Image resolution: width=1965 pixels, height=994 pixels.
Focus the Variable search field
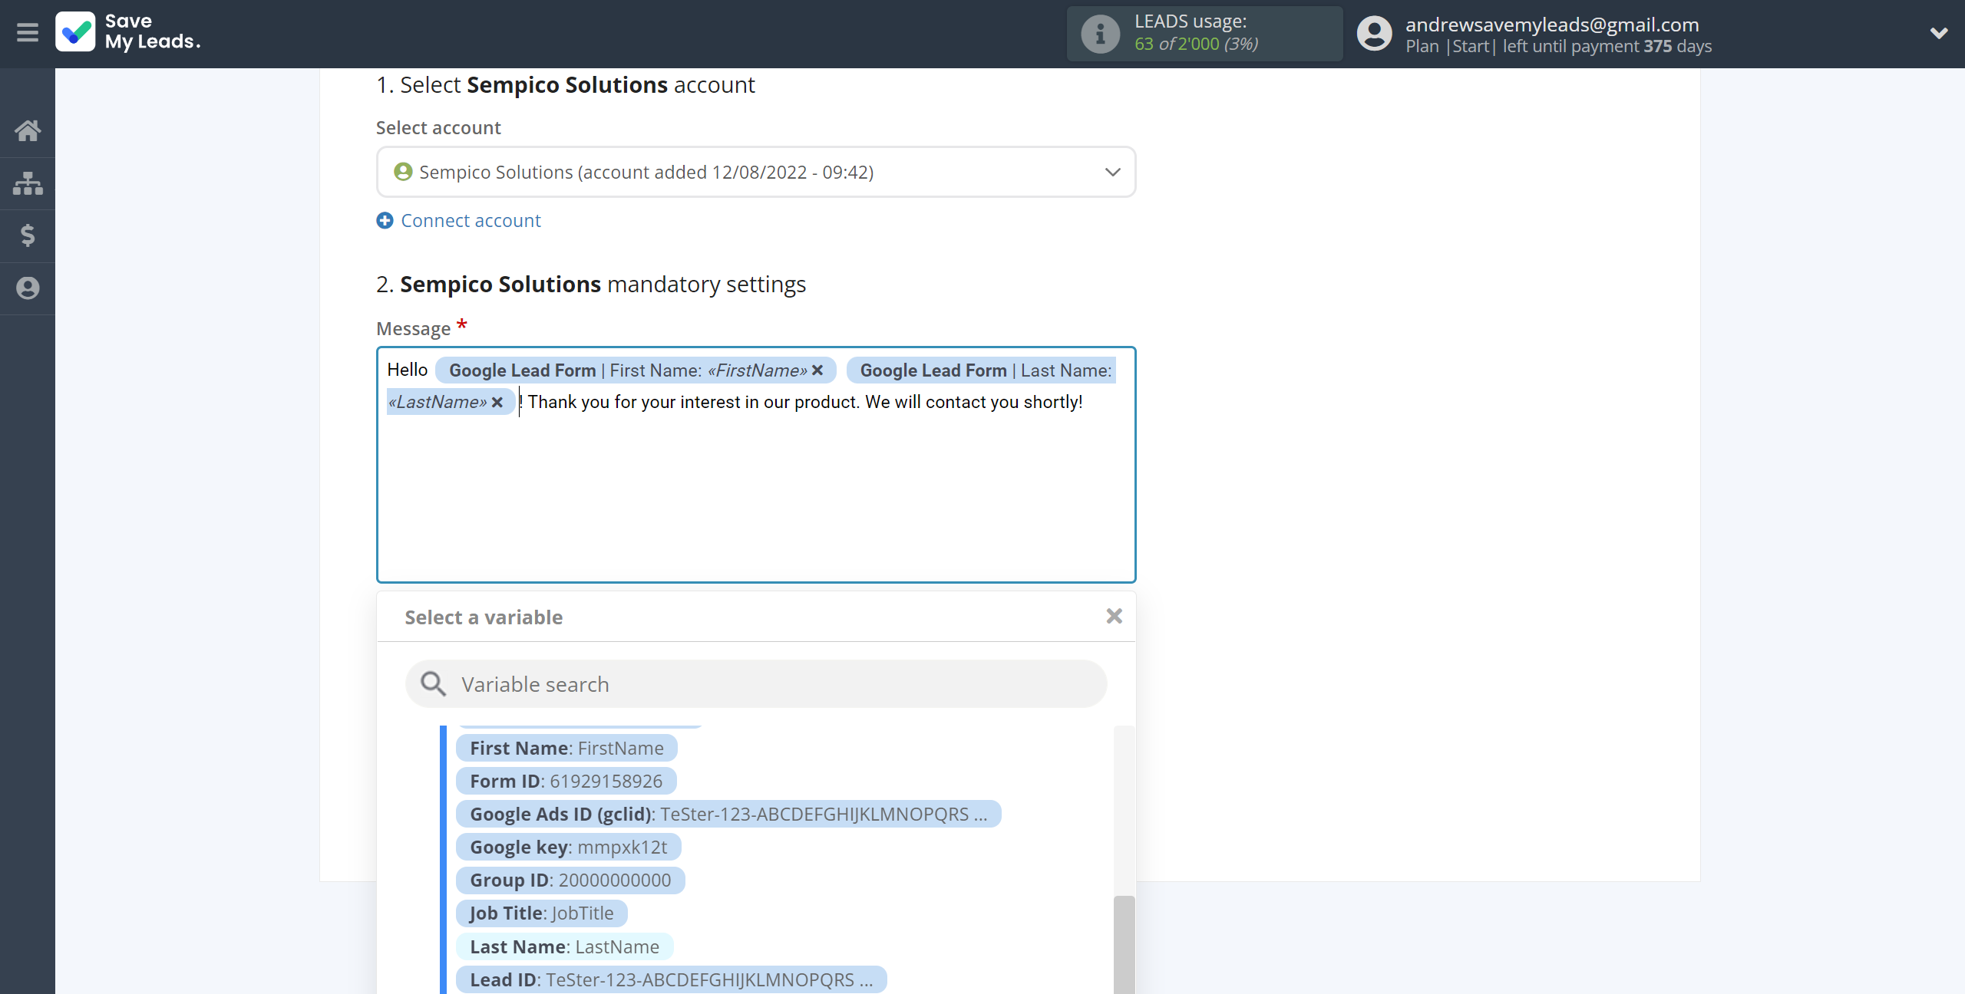(756, 684)
